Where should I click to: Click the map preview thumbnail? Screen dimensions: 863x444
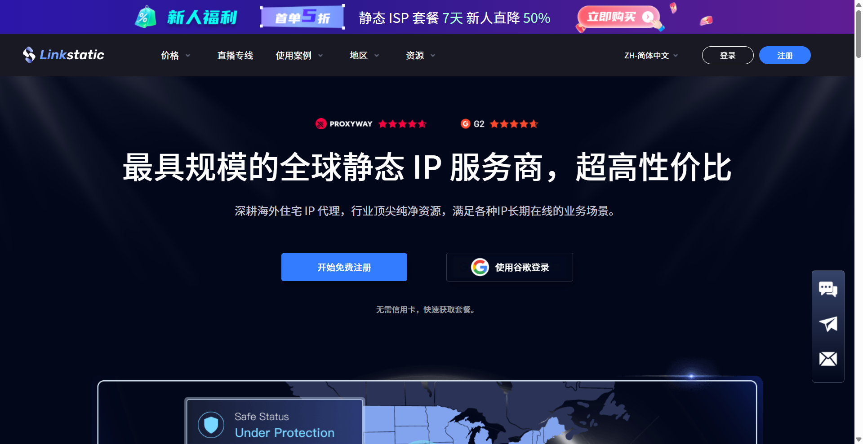click(x=427, y=413)
